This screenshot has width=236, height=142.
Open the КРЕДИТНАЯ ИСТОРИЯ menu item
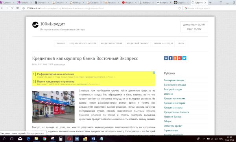[112, 43]
